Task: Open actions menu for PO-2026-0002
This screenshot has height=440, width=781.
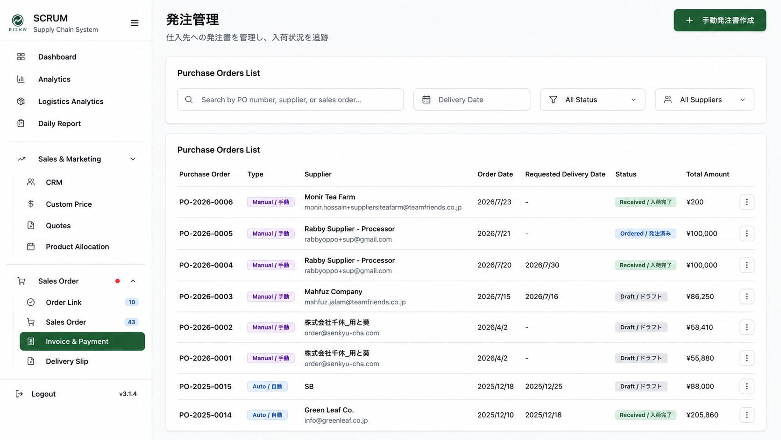Action: click(x=747, y=327)
